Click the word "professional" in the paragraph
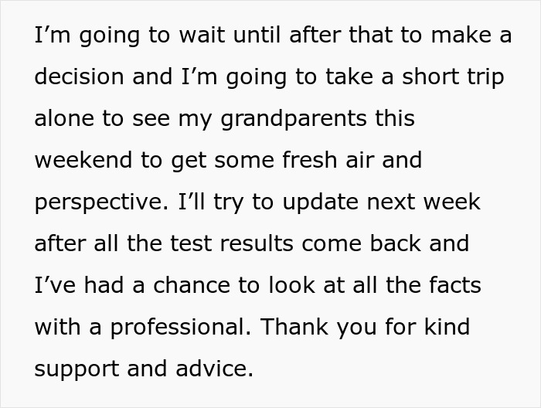 pyautogui.click(x=179, y=327)
